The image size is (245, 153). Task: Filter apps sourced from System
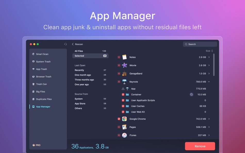click(x=90, y=99)
